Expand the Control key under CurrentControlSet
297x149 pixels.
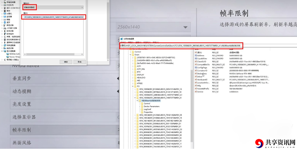[x=130, y=52]
